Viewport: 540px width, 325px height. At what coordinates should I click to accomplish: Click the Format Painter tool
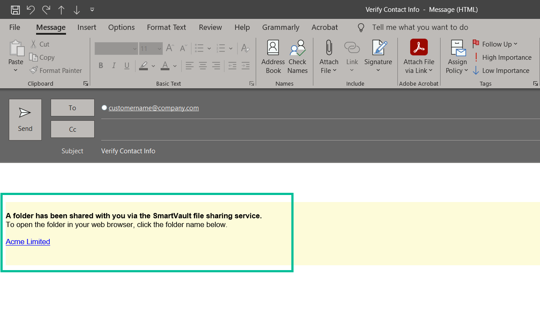56,70
